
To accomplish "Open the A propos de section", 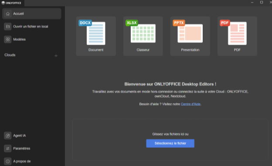I will (31, 161).
